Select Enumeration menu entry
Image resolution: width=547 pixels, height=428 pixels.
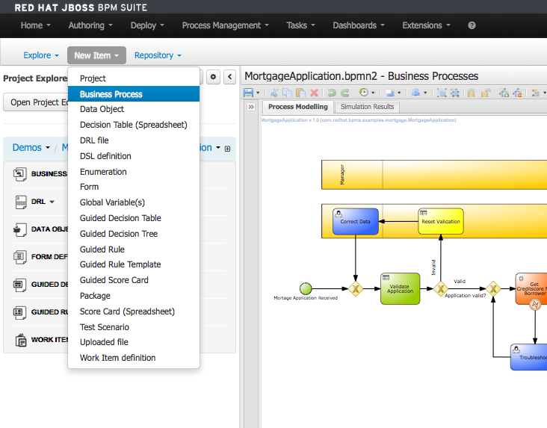point(134,172)
